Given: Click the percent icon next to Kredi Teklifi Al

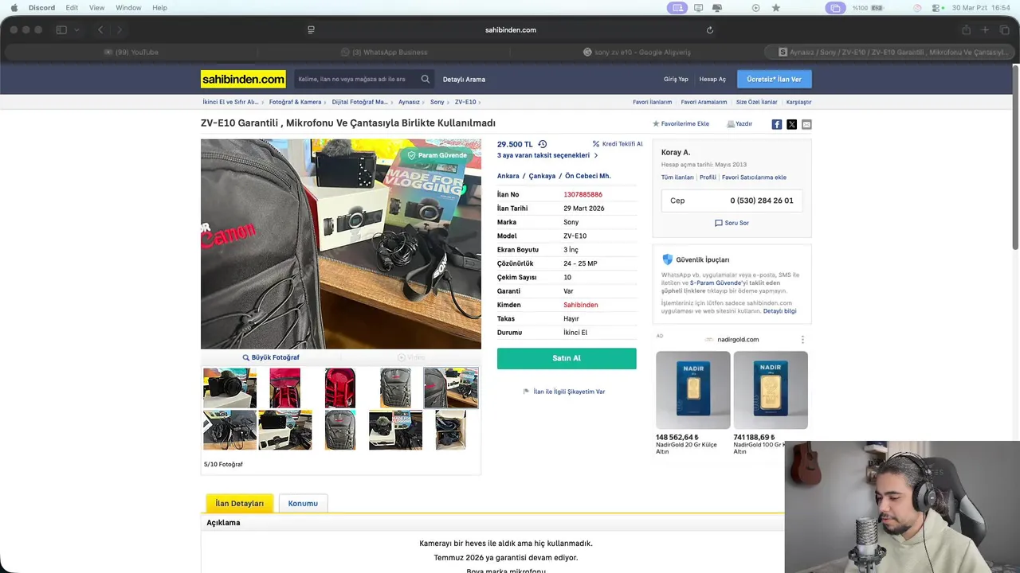Looking at the screenshot, I should 596,144.
